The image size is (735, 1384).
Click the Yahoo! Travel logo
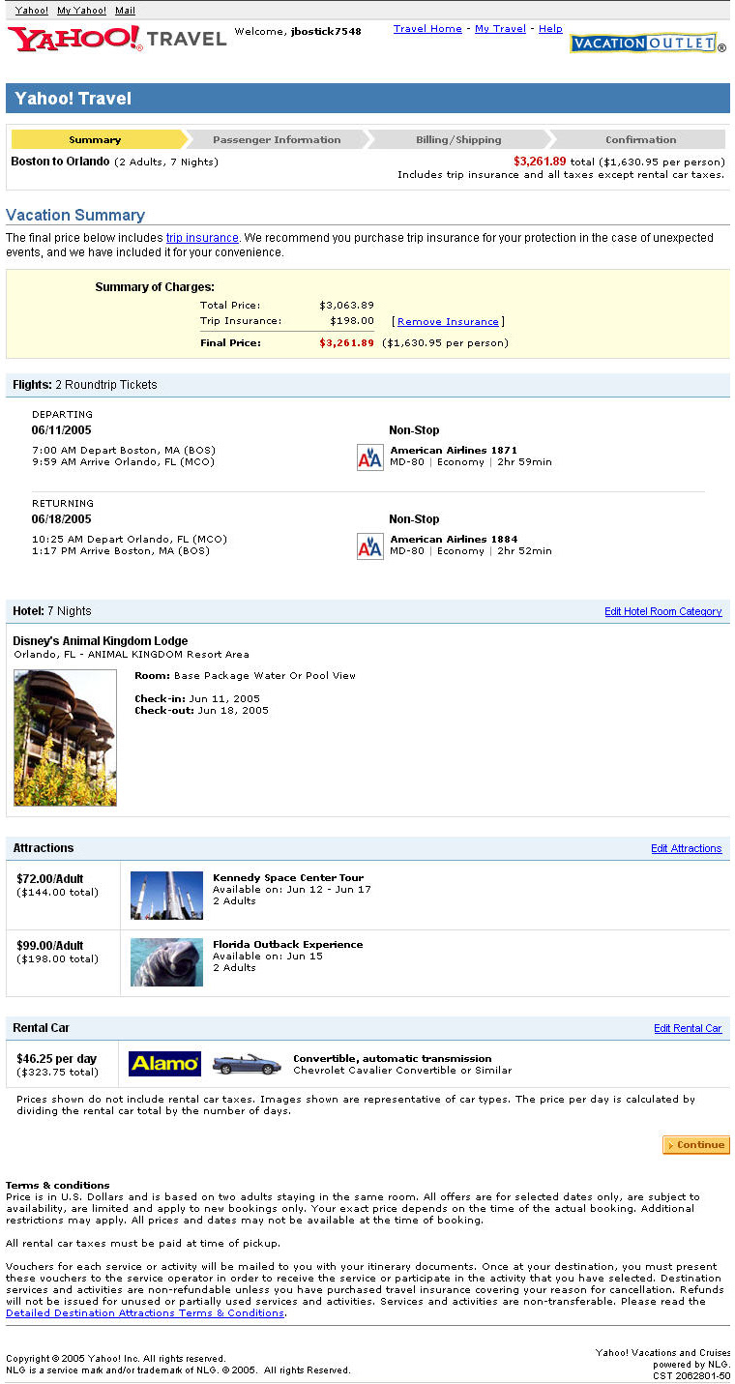[x=116, y=39]
